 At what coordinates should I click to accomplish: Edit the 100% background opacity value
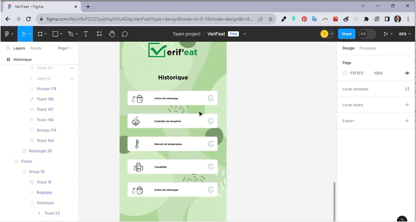coord(378,73)
